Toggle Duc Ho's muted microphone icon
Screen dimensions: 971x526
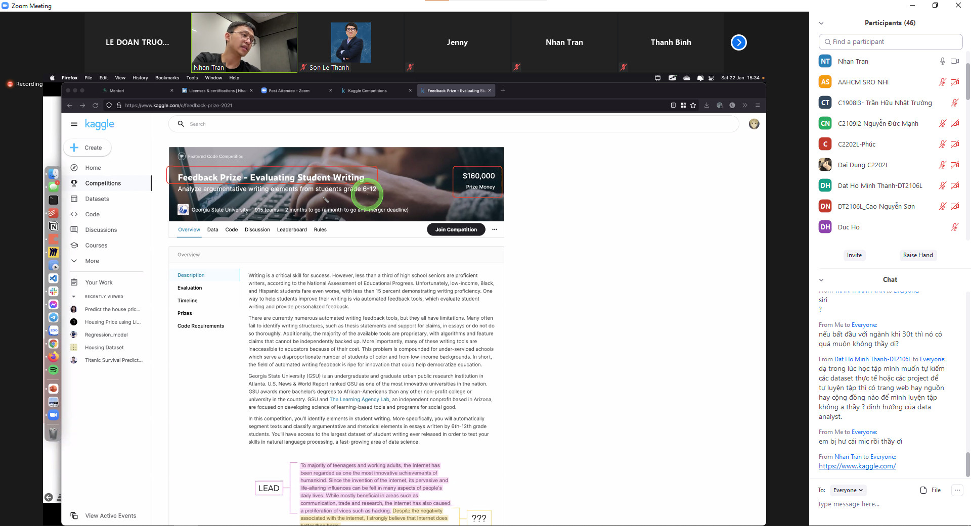click(955, 227)
